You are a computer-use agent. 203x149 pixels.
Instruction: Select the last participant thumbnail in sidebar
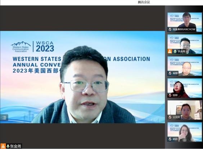point(185,132)
